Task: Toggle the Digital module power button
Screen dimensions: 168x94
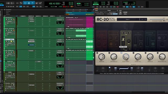Action: (x=133, y=53)
